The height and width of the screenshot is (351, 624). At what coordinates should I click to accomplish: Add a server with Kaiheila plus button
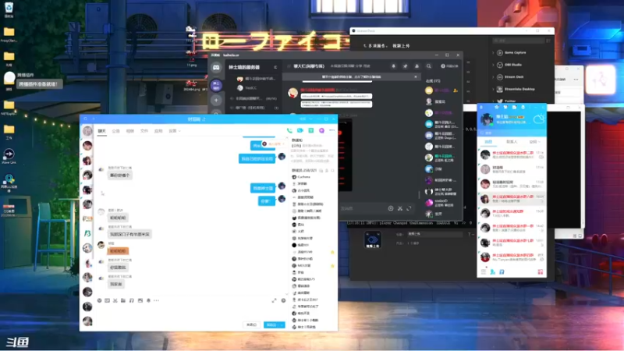tap(216, 100)
